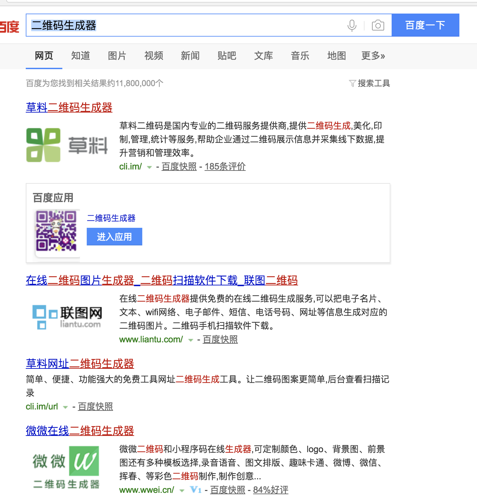Open the 更多» menu

[373, 56]
